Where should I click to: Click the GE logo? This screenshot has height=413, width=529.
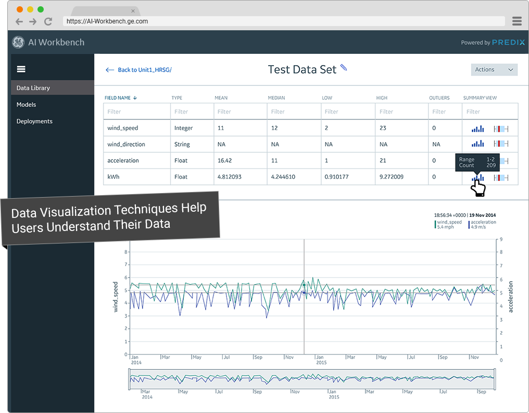coord(18,42)
